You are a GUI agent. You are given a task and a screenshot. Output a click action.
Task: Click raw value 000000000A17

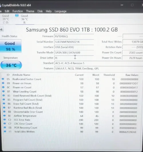tap(129, 88)
